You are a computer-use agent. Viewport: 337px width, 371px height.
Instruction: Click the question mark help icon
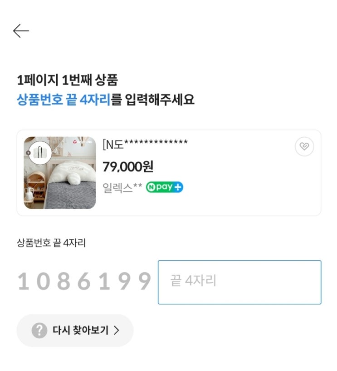tap(39, 330)
